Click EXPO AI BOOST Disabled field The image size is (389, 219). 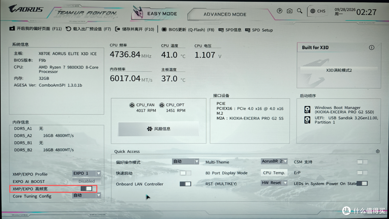86,181
